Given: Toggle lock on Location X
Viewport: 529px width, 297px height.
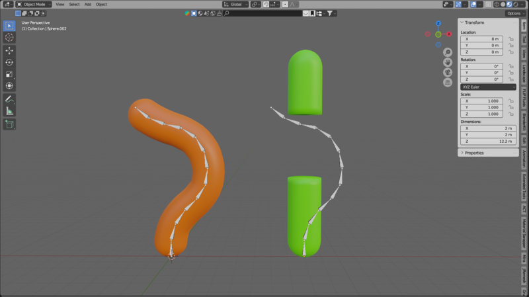Looking at the screenshot, I should [x=511, y=39].
